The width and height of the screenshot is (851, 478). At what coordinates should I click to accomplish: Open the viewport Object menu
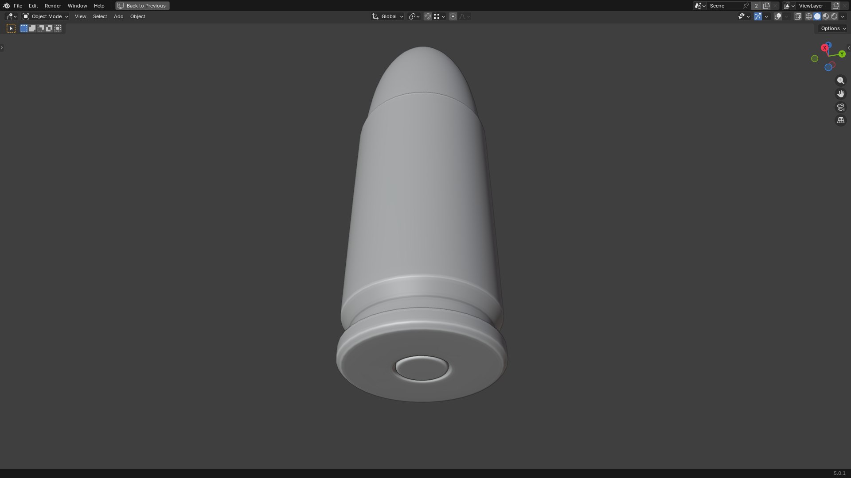point(137,16)
